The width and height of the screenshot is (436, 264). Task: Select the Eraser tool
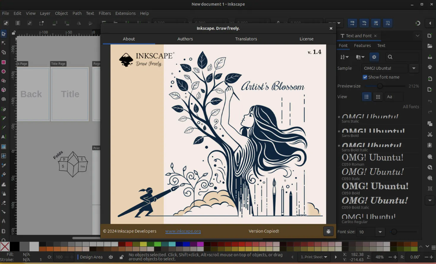coord(3,203)
